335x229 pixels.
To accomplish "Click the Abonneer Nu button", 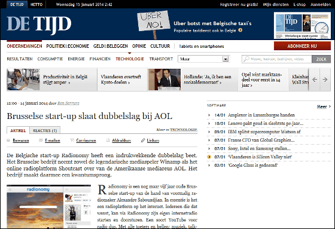I will click(x=302, y=46).
